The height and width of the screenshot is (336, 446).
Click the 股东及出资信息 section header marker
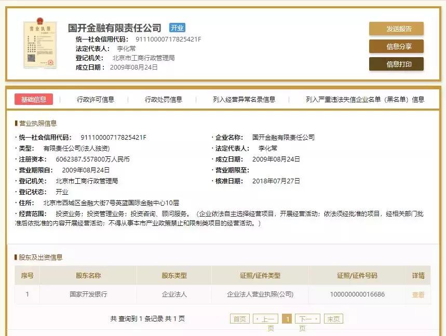pyautogui.click(x=16, y=259)
